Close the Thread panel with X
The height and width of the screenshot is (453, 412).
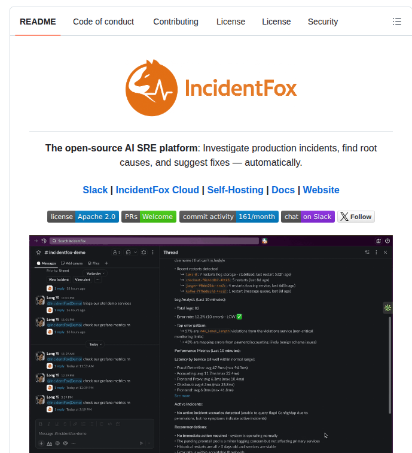pos(385,252)
